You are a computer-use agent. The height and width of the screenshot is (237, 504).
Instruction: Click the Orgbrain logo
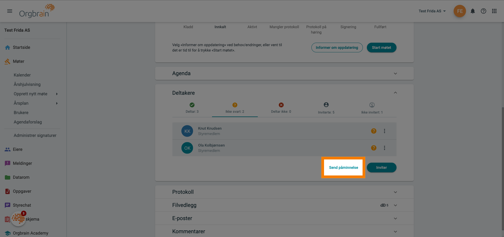point(37,11)
